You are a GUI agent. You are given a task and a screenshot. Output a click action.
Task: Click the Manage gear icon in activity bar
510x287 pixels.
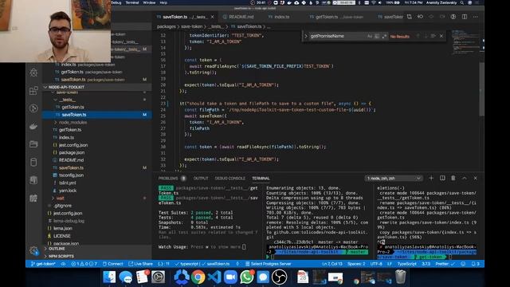coord(33,250)
